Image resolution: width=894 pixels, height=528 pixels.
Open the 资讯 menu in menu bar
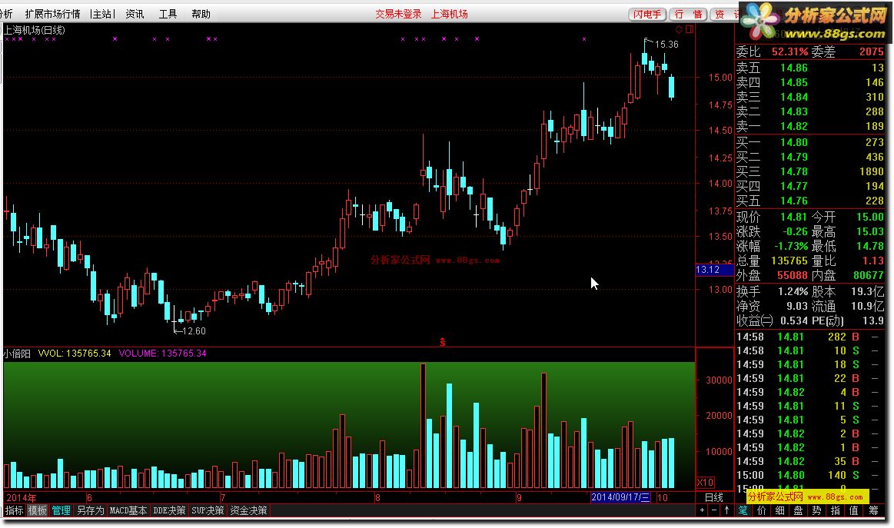[135, 14]
